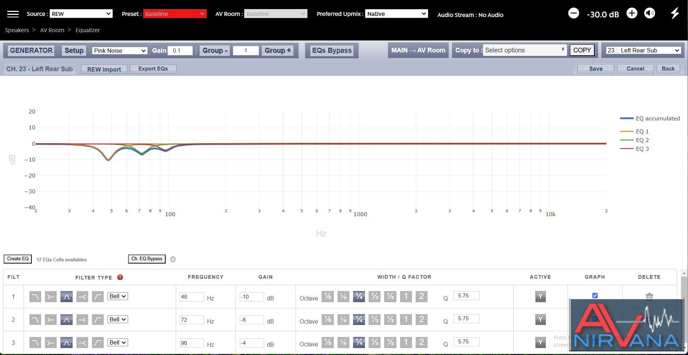Viewport: 688px width, 355px height.
Task: Click gain field showing -6 dB
Action: tap(252, 320)
